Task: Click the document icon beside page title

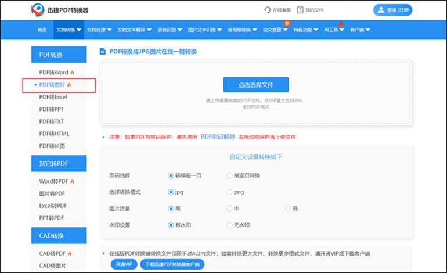Action: click(102, 52)
